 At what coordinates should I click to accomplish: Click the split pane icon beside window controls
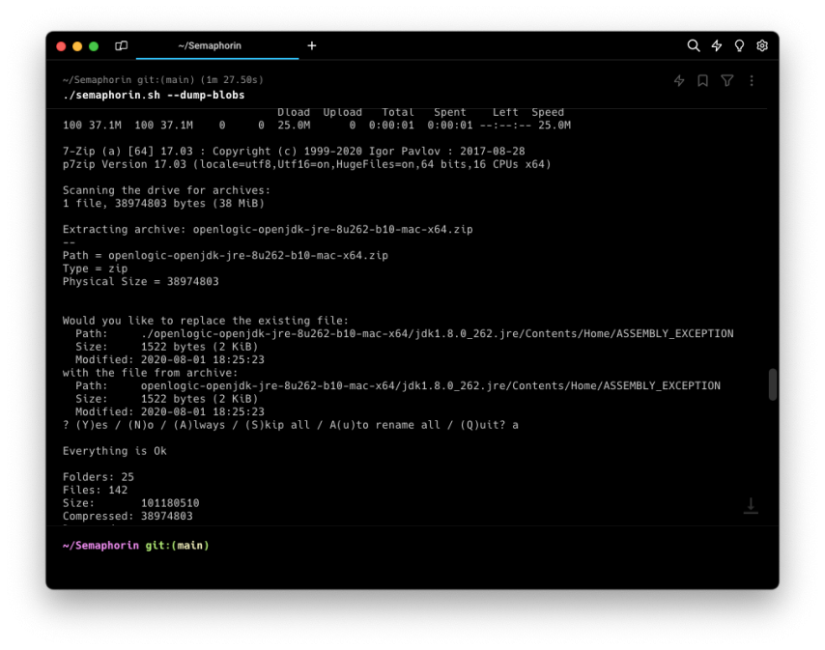point(121,45)
